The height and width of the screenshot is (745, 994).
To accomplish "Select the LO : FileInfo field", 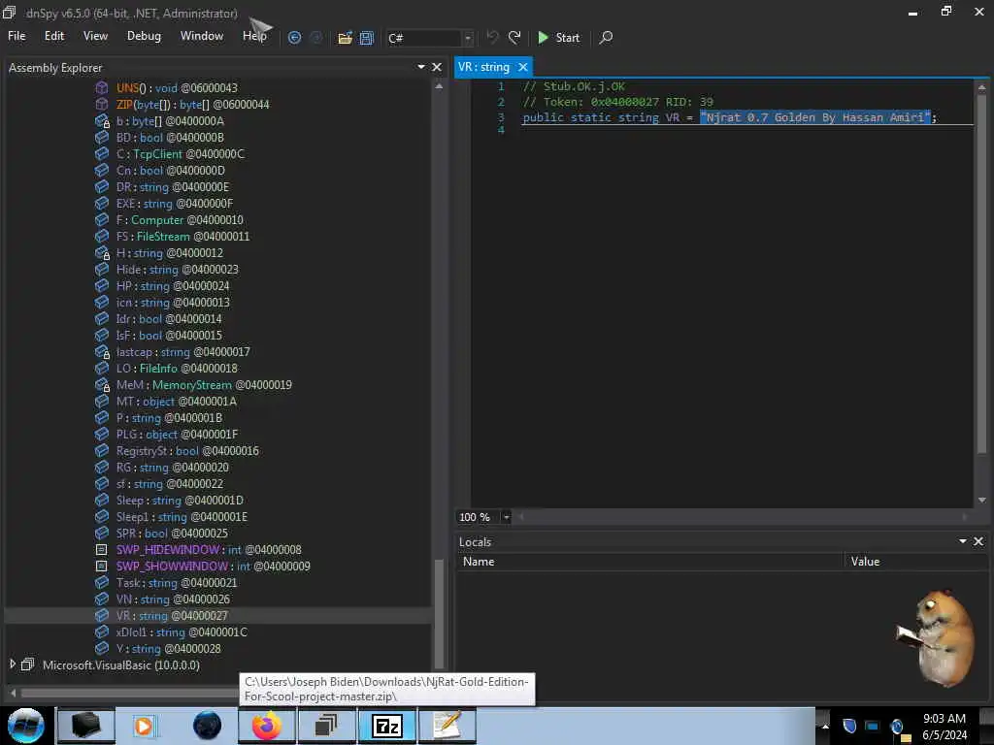I will coord(177,368).
